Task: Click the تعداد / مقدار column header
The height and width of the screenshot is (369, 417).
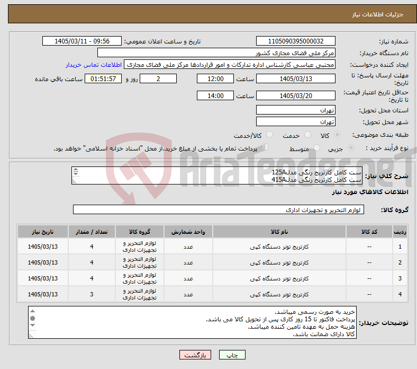Action: click(92, 232)
